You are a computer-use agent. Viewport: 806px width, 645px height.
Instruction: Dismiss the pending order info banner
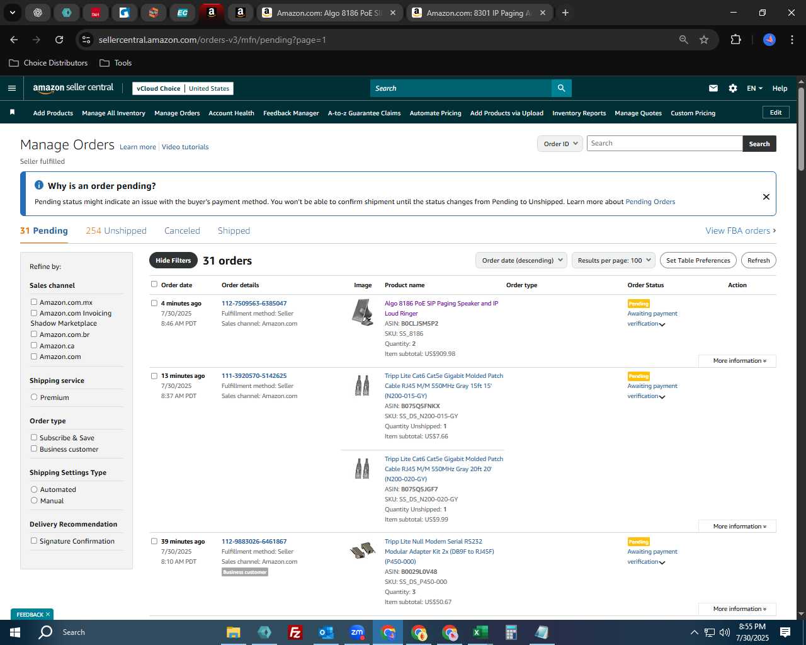tap(766, 197)
